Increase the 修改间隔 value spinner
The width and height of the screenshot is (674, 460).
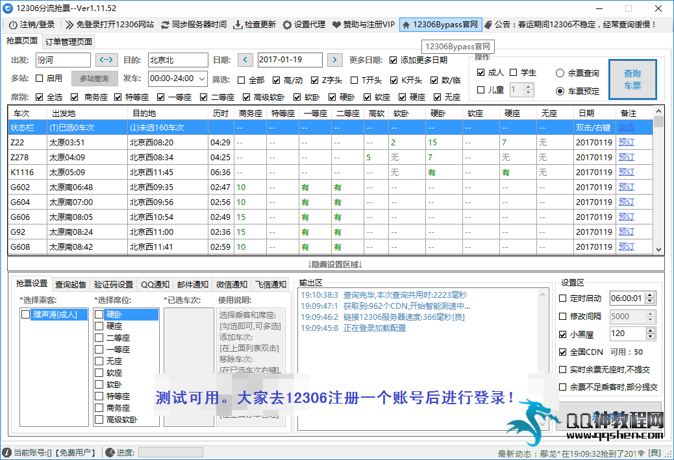[651, 313]
